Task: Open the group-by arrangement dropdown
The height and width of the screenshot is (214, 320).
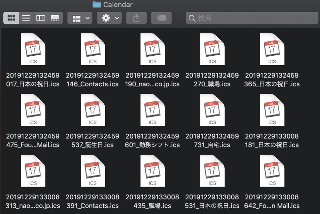Action: 80,18
